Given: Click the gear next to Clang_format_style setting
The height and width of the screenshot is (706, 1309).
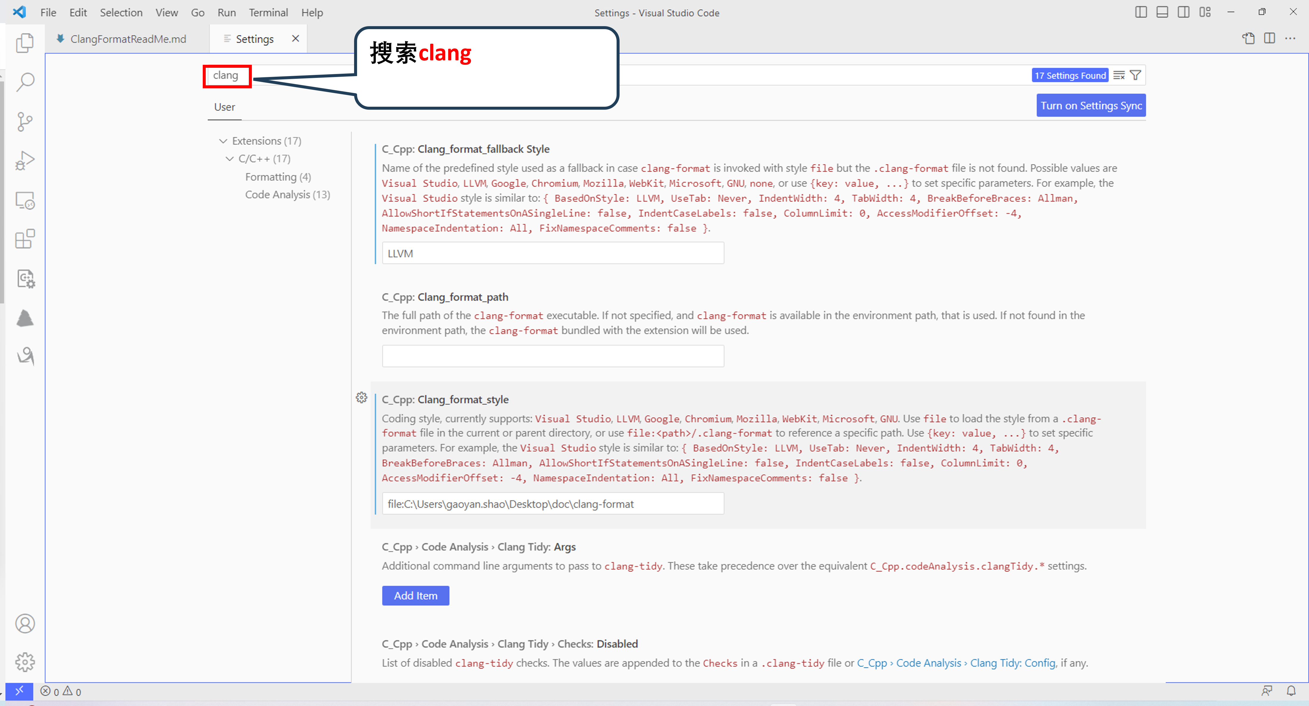Looking at the screenshot, I should tap(361, 397).
